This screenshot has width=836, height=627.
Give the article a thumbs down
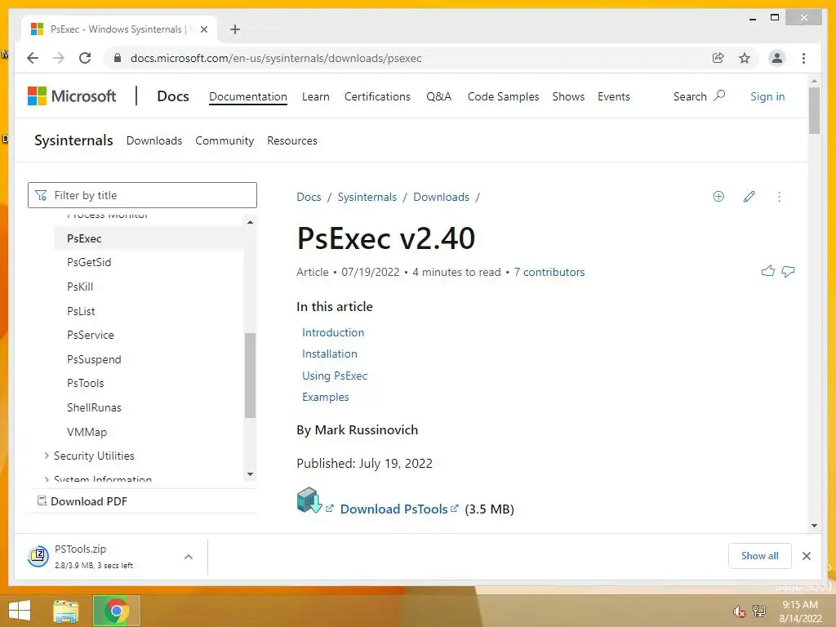click(788, 271)
